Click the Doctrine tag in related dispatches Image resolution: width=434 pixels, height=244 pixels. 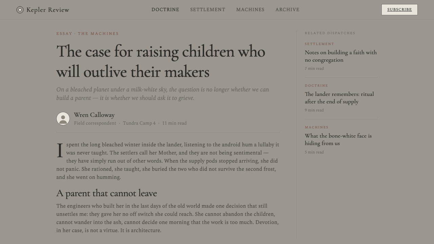coord(316,86)
